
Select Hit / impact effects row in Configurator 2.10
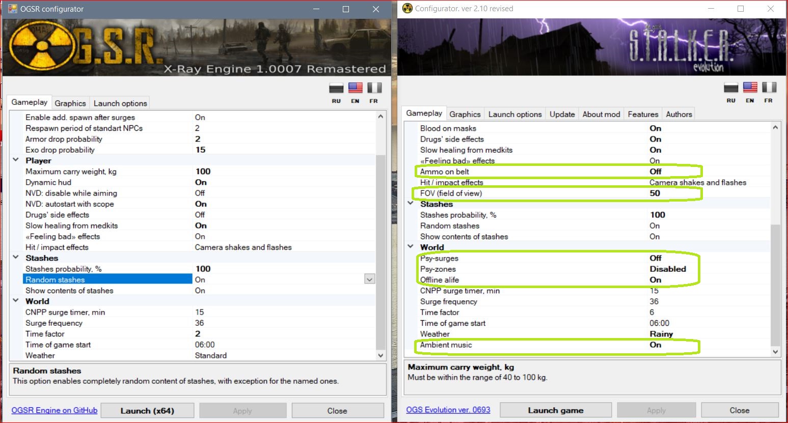(594, 182)
